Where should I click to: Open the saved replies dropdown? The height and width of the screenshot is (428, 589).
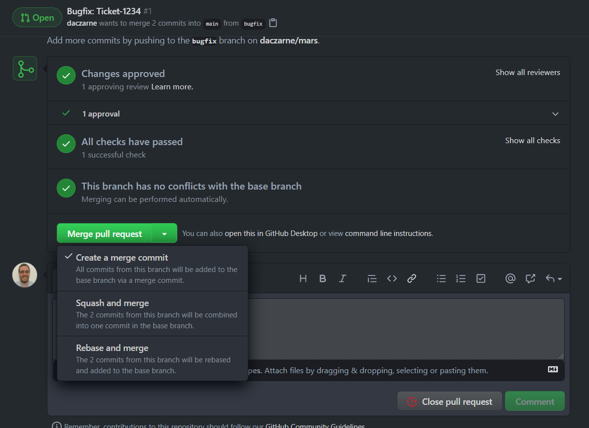pyautogui.click(x=553, y=279)
